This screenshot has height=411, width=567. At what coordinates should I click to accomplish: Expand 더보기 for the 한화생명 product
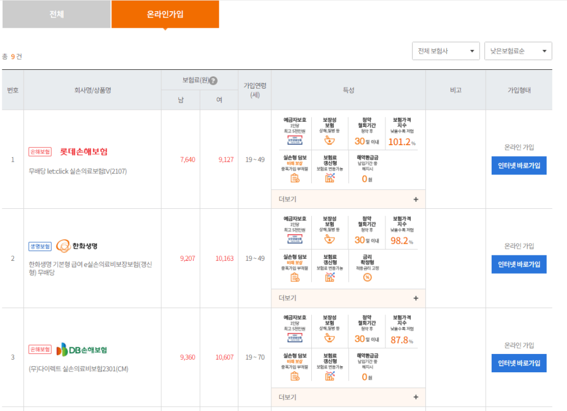(348, 298)
